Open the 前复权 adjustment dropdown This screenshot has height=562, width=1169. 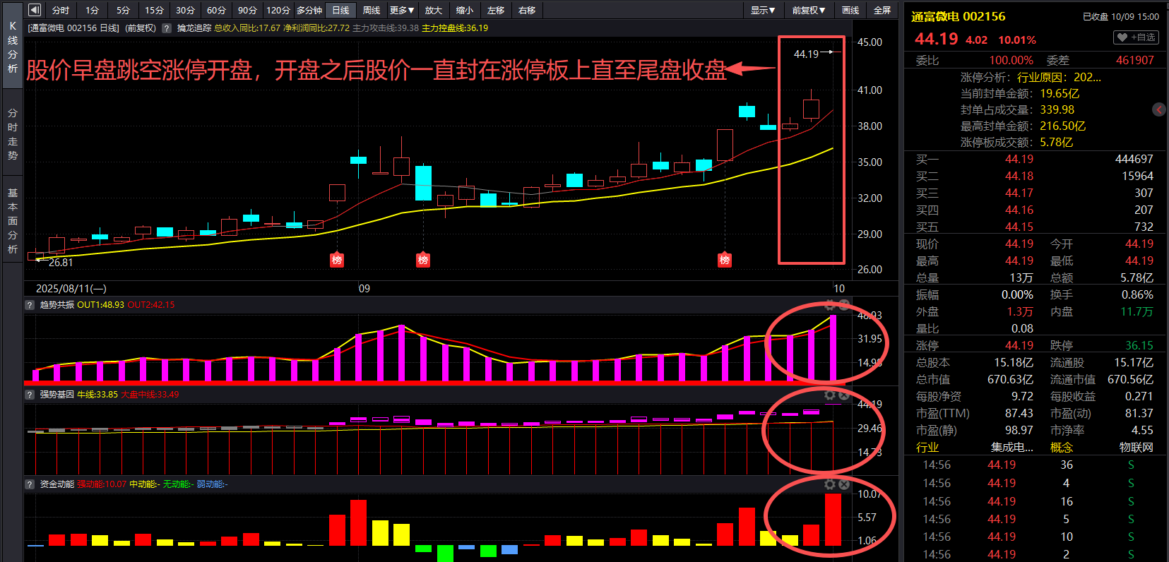pos(808,10)
